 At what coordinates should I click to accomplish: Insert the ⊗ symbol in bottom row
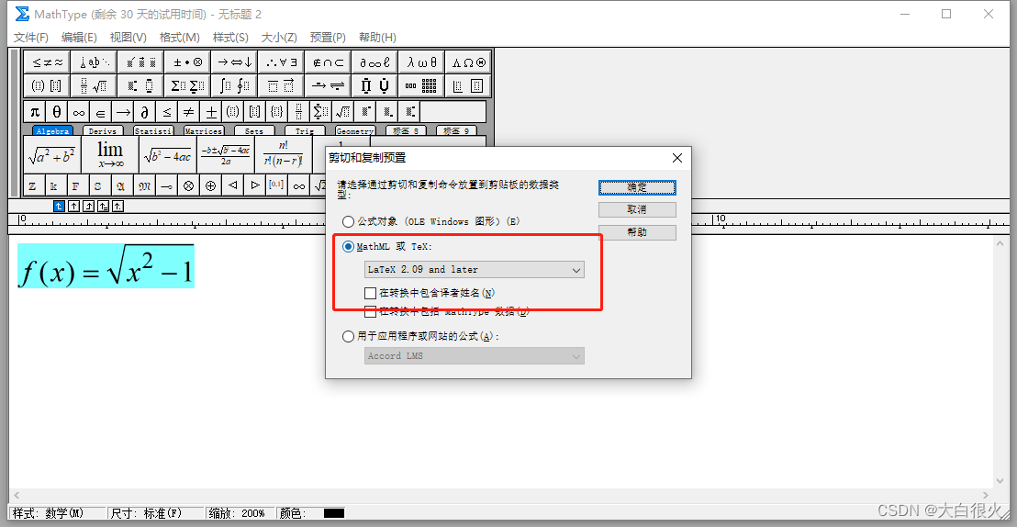(x=189, y=185)
